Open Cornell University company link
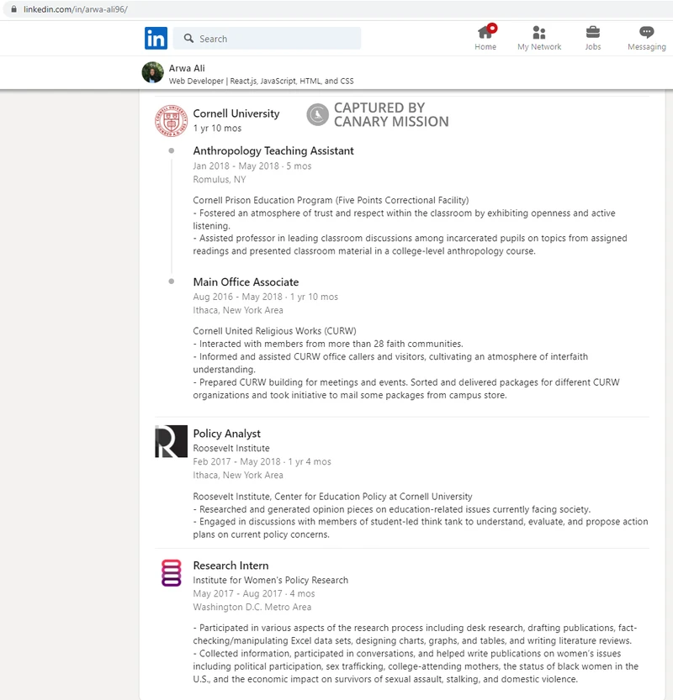The width and height of the screenshot is (673, 700). 236,113
